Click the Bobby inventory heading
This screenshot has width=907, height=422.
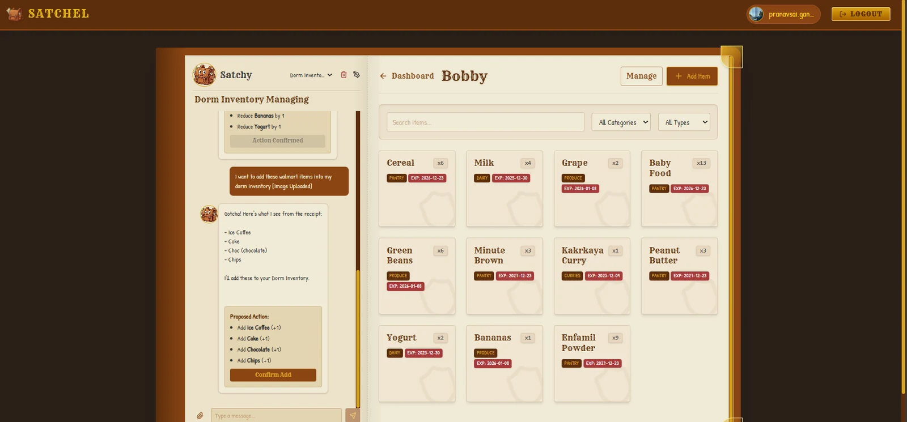pos(464,76)
